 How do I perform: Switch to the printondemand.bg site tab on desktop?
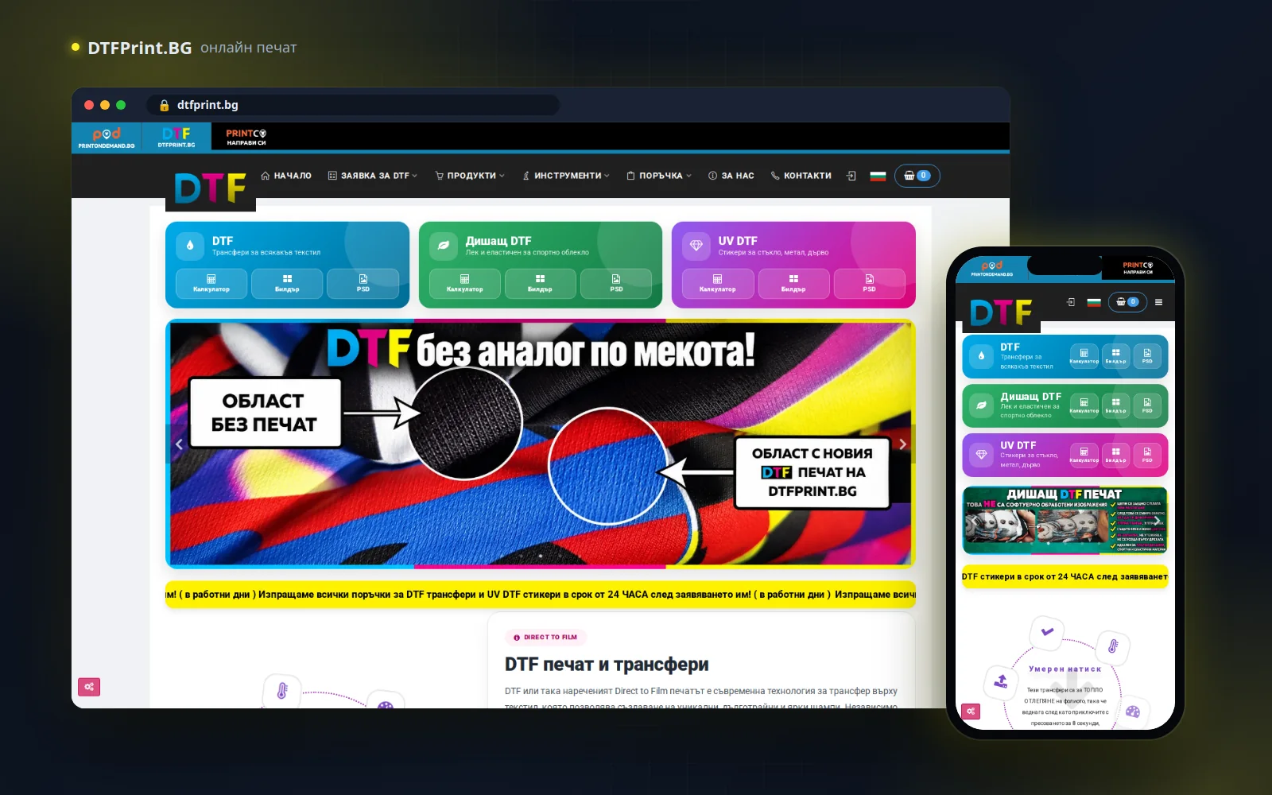[x=107, y=138]
